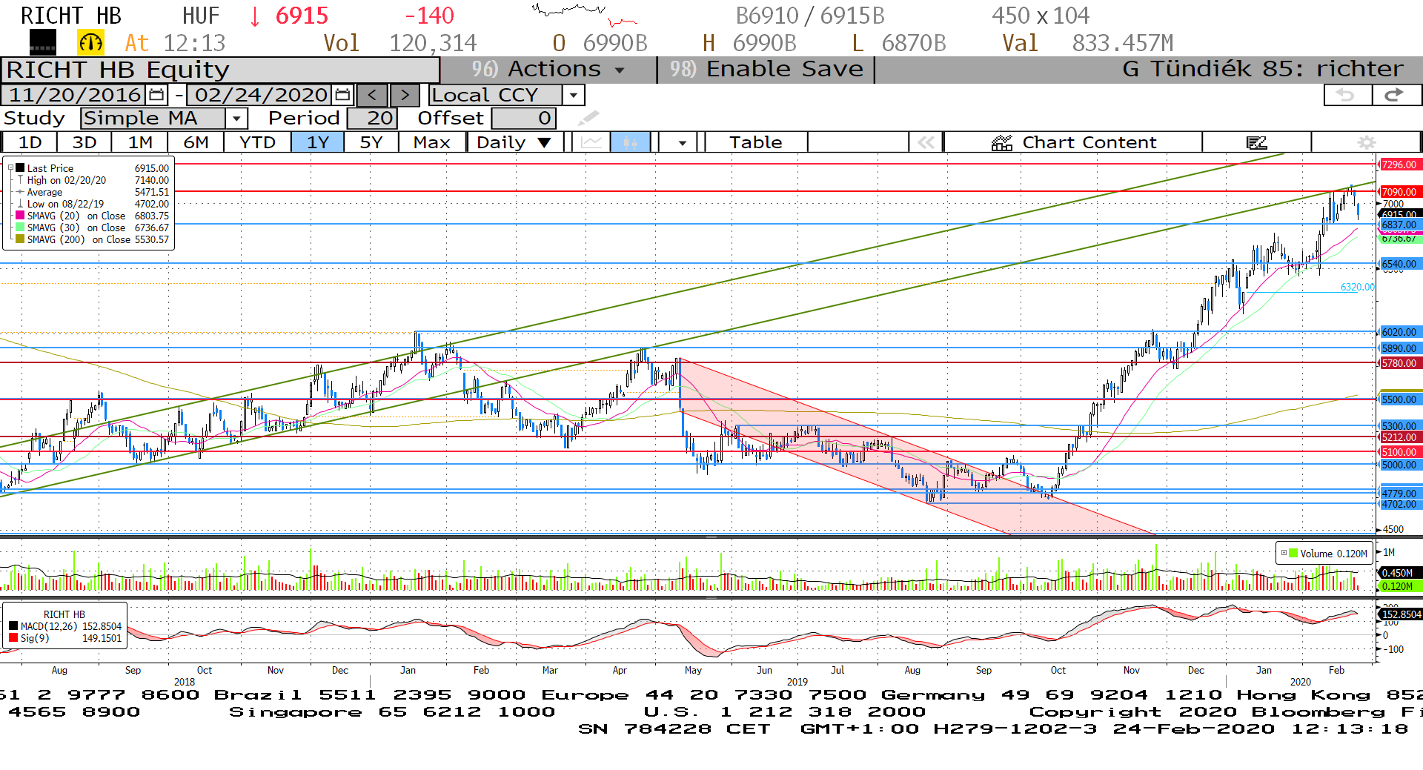Viewport: 1423px width, 770px height.
Task: Select the 1D range tab
Action: pyautogui.click(x=30, y=142)
